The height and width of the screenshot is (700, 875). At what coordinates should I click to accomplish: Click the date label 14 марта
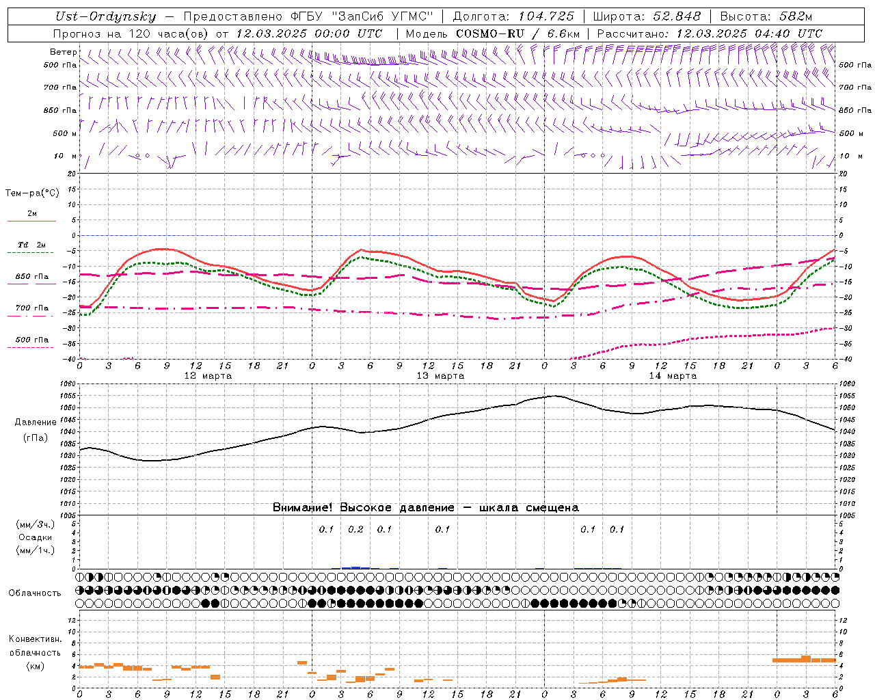point(673,375)
